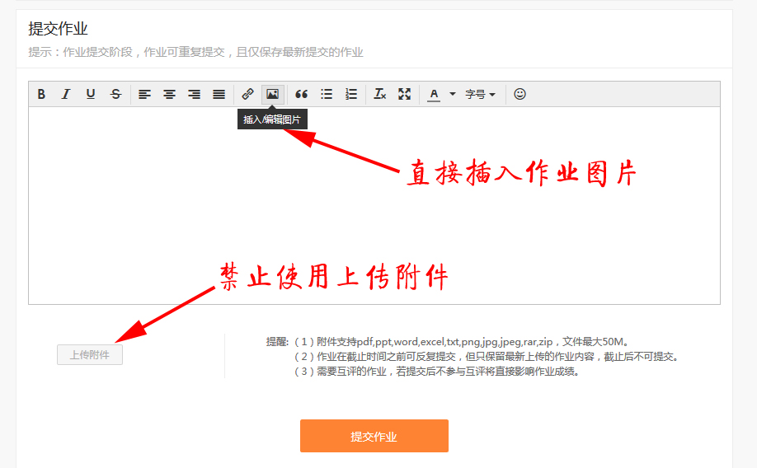Toggle fullscreen editor mode
Viewport: 757px width, 468px height.
(x=405, y=94)
